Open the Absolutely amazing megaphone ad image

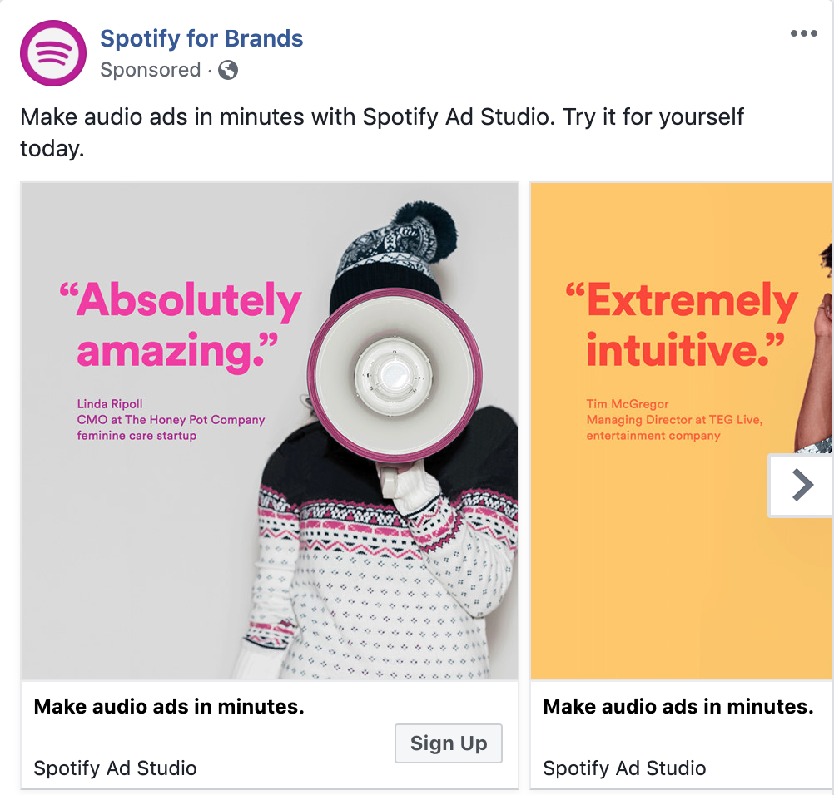click(270, 431)
